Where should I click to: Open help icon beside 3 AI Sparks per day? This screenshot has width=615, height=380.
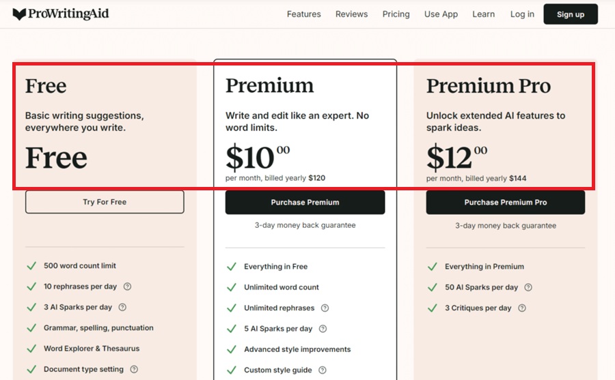[122, 307]
